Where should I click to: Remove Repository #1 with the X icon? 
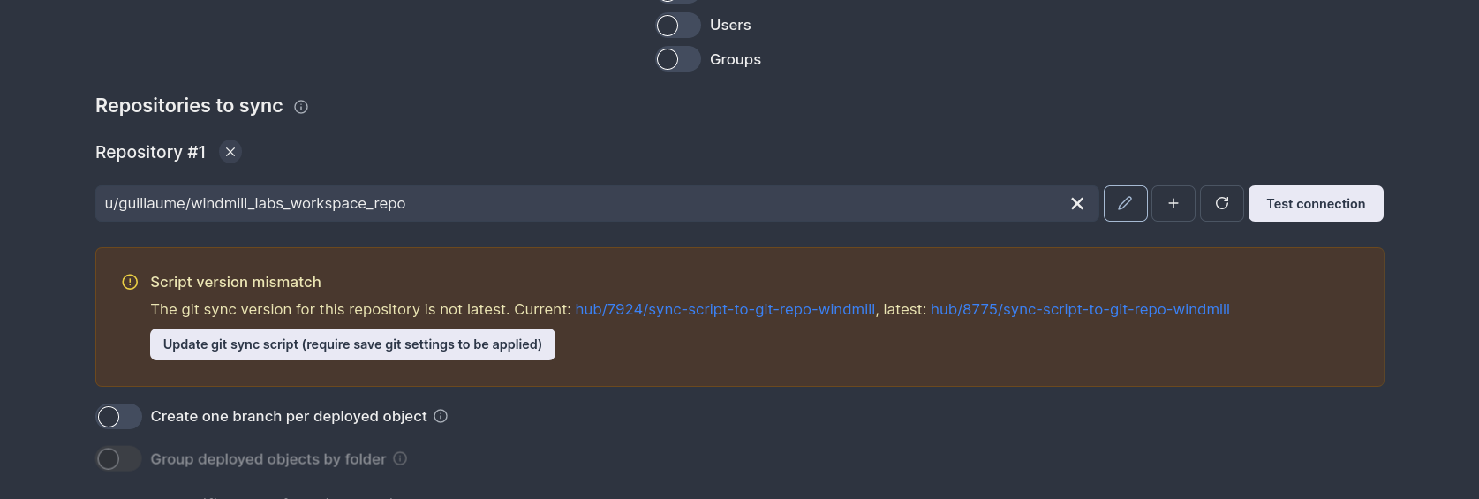[x=230, y=152]
